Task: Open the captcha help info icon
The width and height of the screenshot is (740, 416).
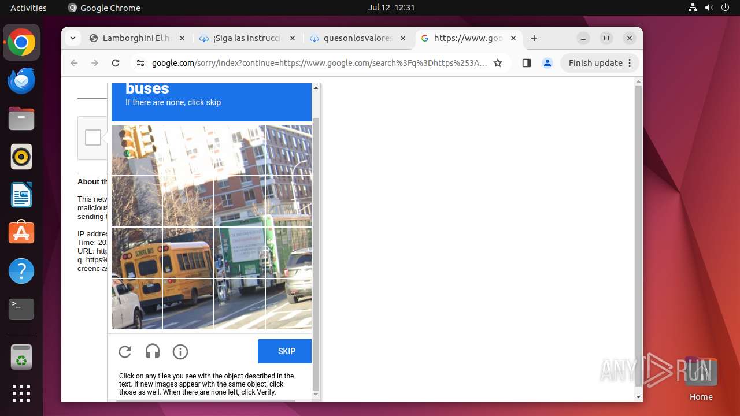Action: point(180,351)
